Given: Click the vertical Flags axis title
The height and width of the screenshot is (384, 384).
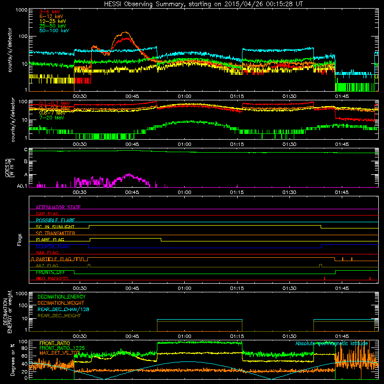Looking at the screenshot, I should coord(20,240).
